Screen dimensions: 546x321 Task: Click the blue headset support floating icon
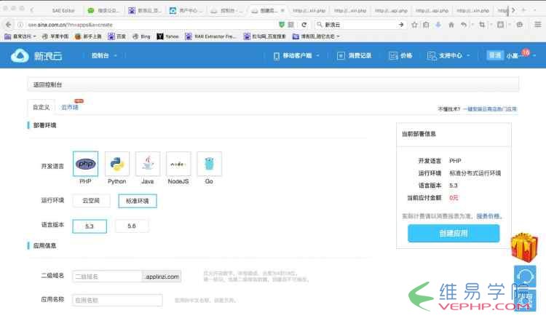click(x=525, y=277)
